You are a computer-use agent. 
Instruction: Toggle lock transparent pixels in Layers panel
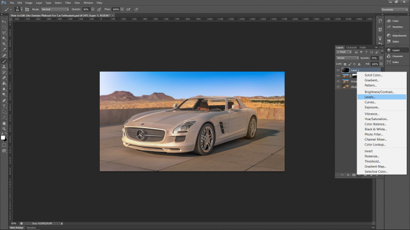[x=345, y=64]
